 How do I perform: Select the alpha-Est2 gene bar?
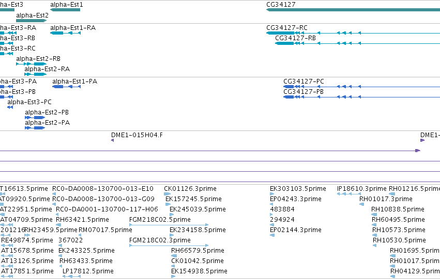click(x=32, y=21)
